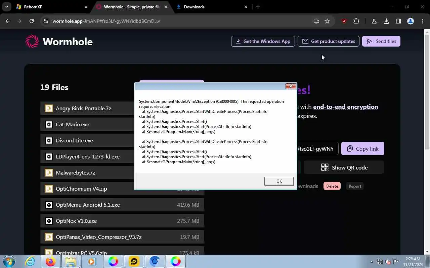Select OptiMemu Android 5.1.exe file

[x=122, y=205]
